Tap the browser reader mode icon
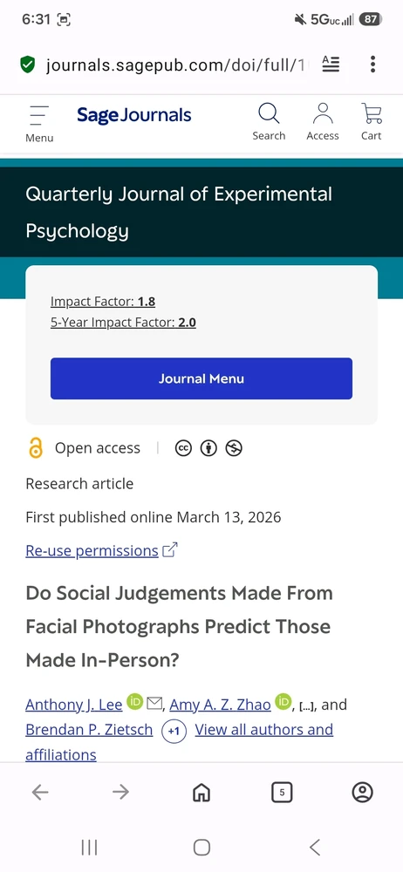 coord(331,65)
